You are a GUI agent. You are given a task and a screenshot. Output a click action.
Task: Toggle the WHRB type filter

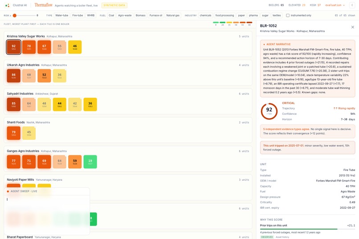[x=91, y=16]
